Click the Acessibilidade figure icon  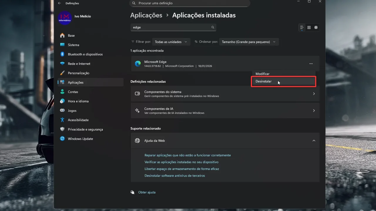click(62, 120)
